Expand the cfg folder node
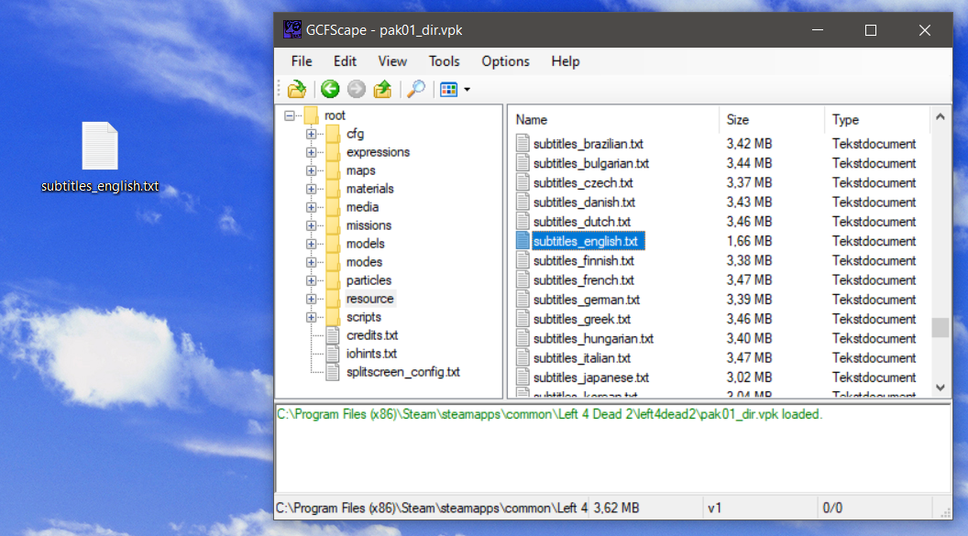 coord(311,134)
